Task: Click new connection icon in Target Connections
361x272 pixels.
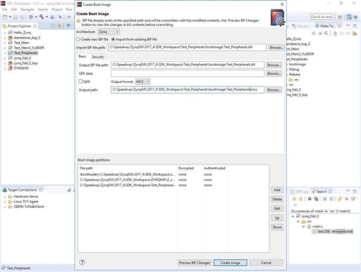Action: pyautogui.click(x=69, y=190)
